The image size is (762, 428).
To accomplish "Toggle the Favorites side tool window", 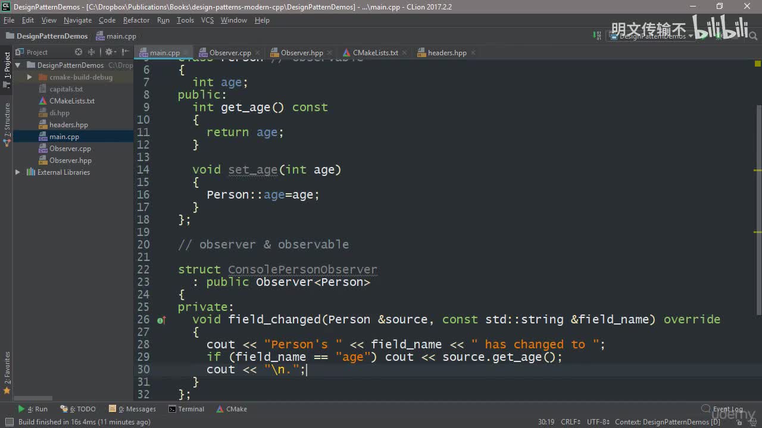I will click(7, 373).
